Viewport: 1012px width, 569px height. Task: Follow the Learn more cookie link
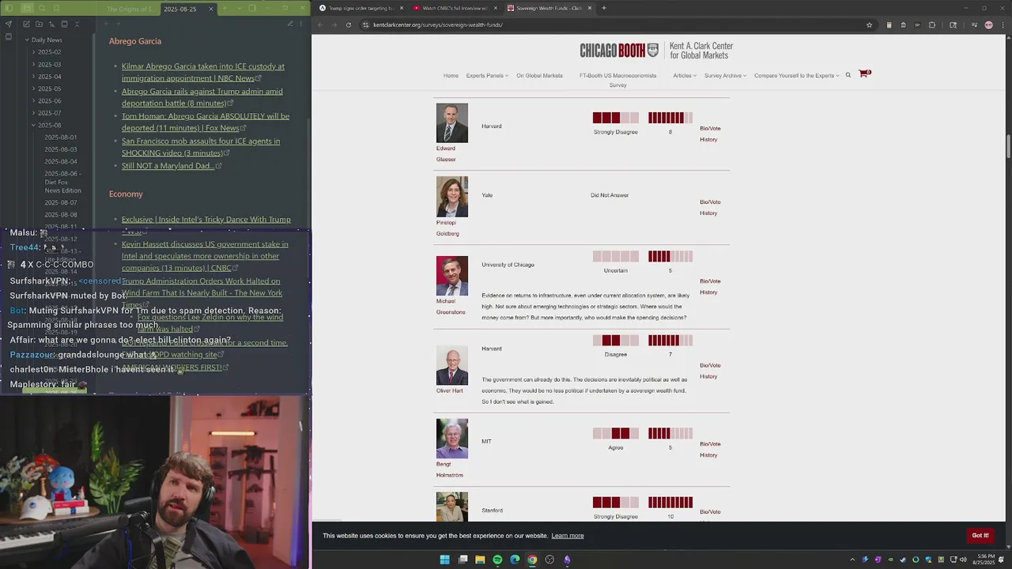568,536
